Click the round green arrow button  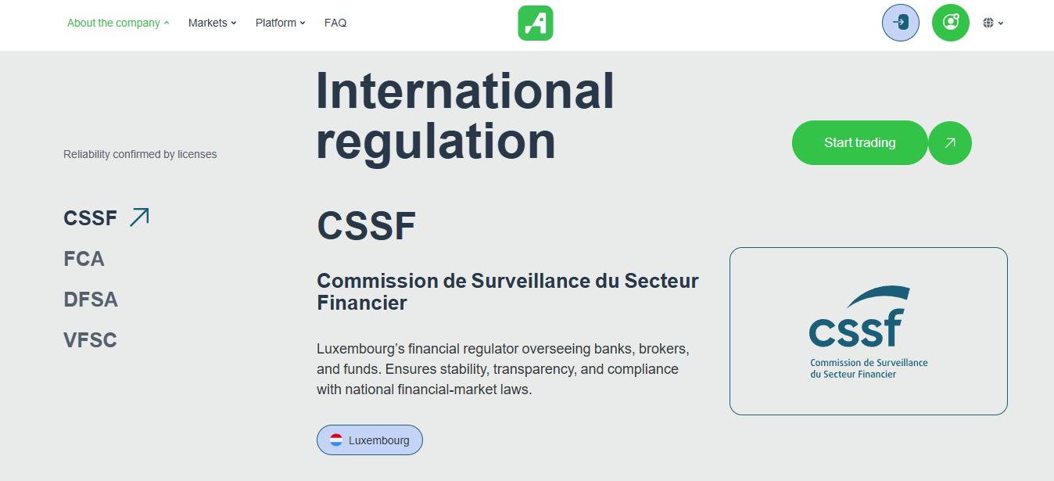pos(950,143)
